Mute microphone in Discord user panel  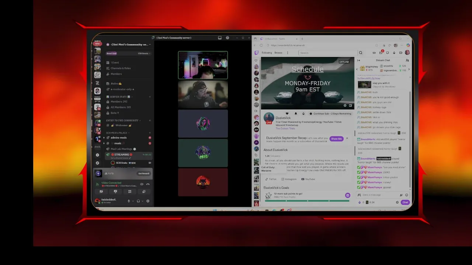click(x=129, y=201)
